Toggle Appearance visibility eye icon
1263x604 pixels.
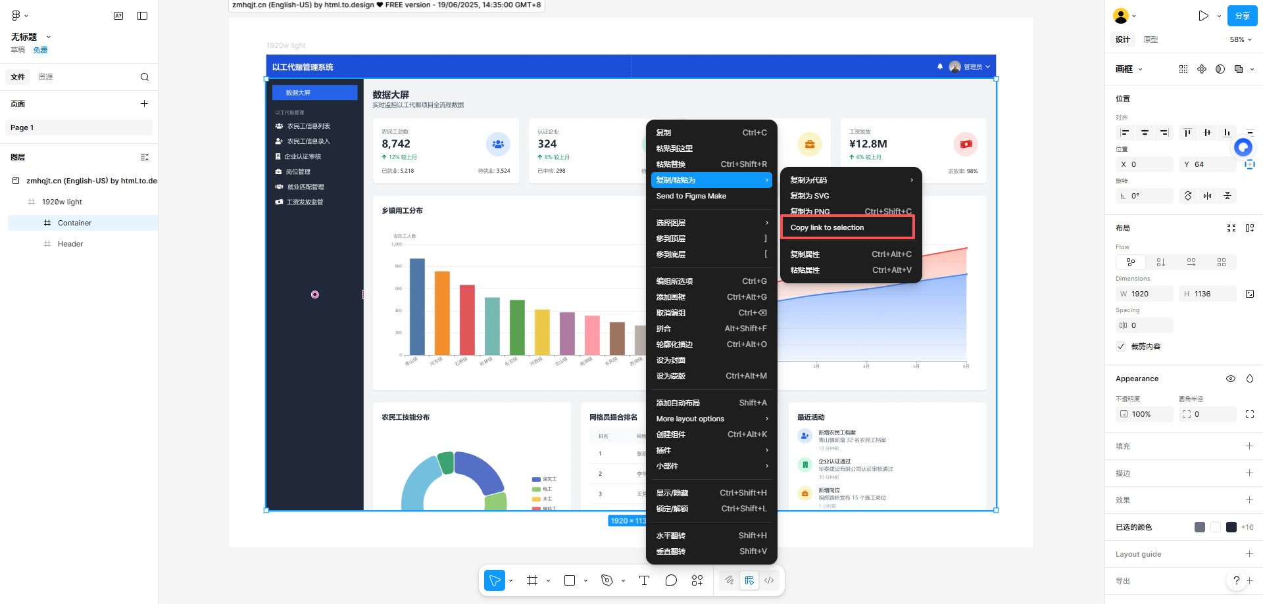(1231, 379)
